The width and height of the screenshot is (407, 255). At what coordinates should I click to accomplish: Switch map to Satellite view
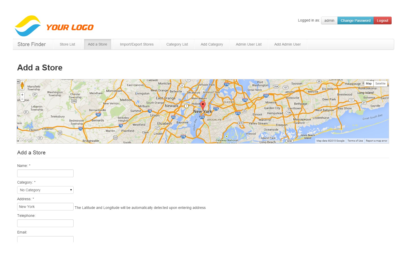pos(380,84)
